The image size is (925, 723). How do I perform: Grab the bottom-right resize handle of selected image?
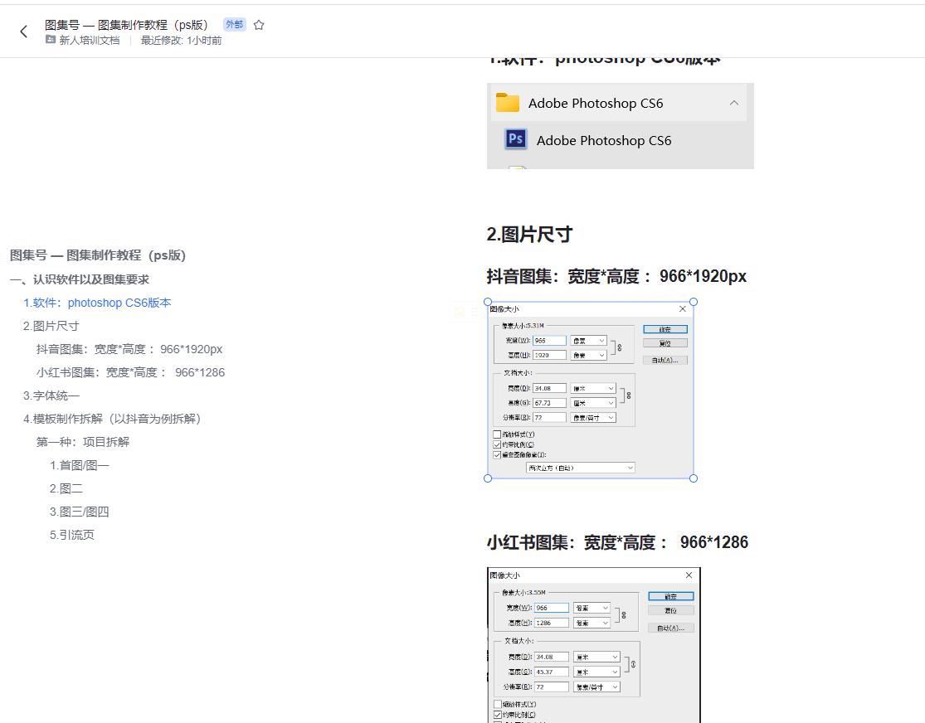694,478
